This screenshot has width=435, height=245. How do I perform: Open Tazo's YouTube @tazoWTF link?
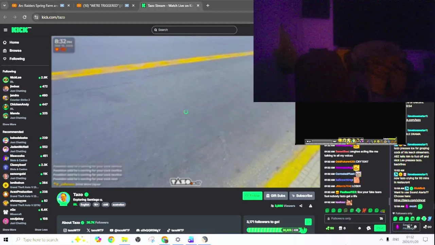point(120,230)
